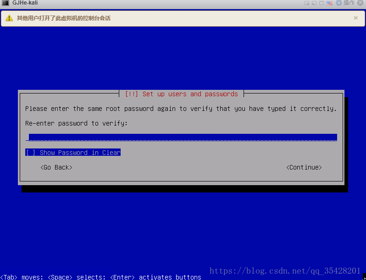Click the 'Re-enter password to verify:' label
Screen dimensions: 366x280
[x=76, y=123]
